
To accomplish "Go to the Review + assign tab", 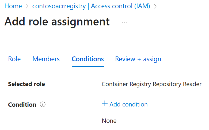I will (138, 59).
